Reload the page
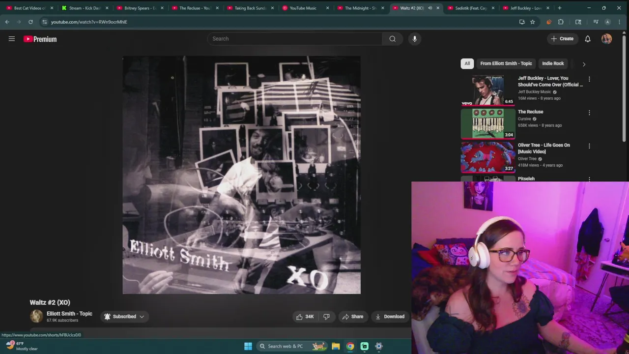Viewport: 629px width, 354px height. (x=30, y=22)
